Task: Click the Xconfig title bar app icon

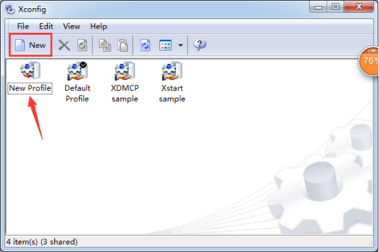Action: pyautogui.click(x=10, y=10)
